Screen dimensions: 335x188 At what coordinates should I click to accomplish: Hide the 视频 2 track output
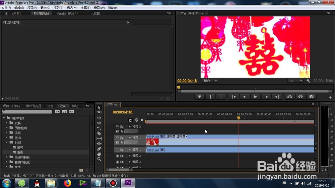[x=117, y=126]
